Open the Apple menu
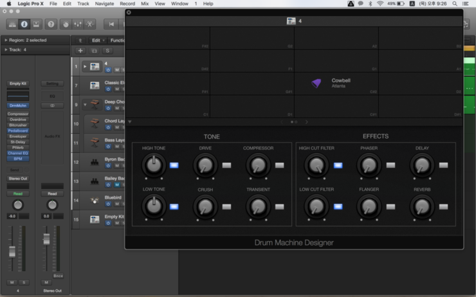This screenshot has height=297, width=476. pos(9,4)
